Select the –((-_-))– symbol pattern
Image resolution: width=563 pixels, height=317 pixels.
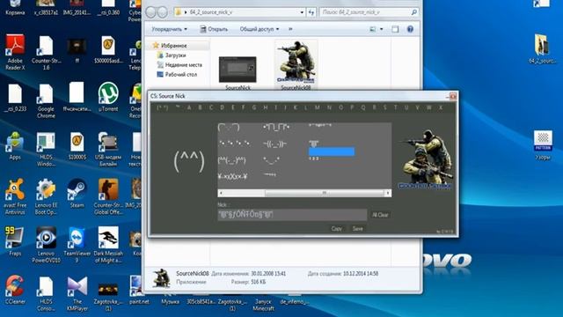[274, 144]
